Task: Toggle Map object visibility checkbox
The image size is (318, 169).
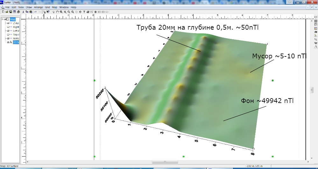Action: 5,19
